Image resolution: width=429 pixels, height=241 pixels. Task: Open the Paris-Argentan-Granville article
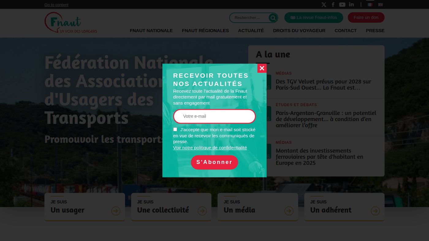coord(326,119)
